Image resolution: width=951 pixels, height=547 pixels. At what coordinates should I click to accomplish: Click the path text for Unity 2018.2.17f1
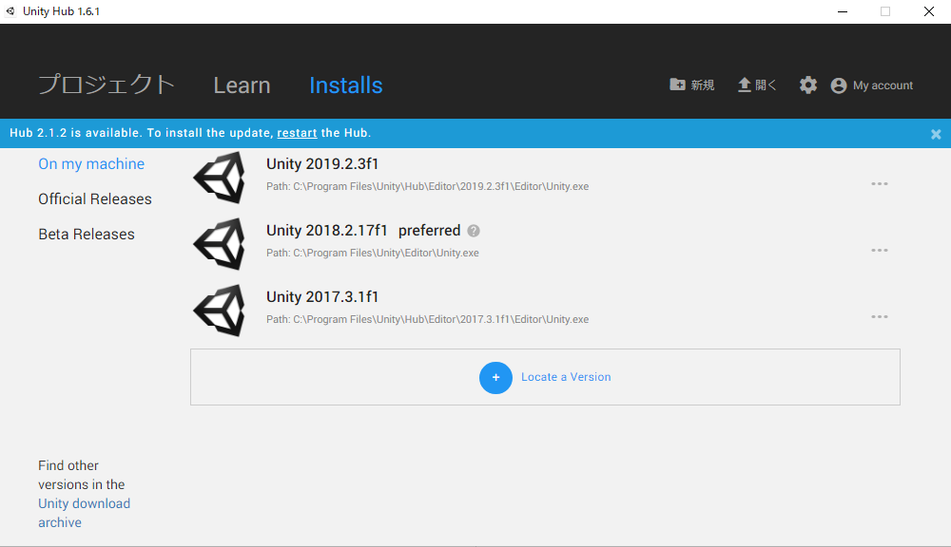[x=373, y=254]
